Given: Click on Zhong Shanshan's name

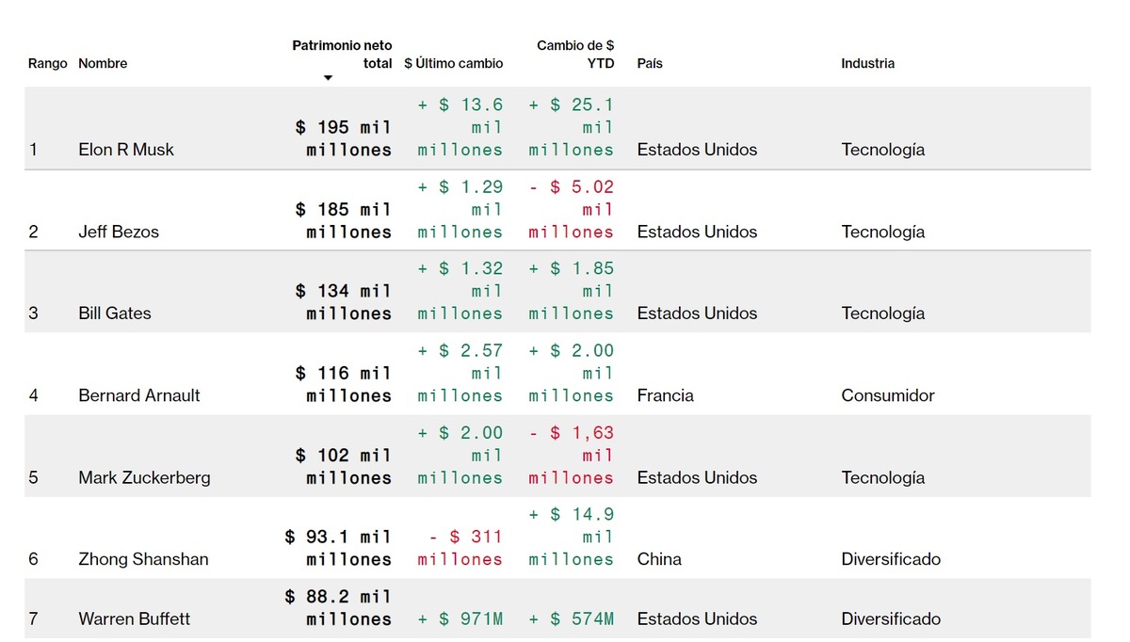Looking at the screenshot, I should coord(143,559).
